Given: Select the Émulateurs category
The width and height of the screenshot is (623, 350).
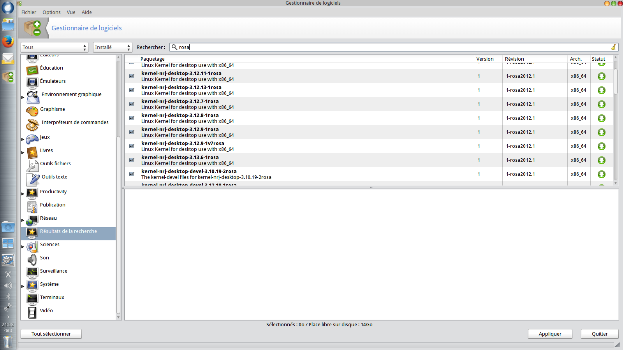Looking at the screenshot, I should click(53, 81).
